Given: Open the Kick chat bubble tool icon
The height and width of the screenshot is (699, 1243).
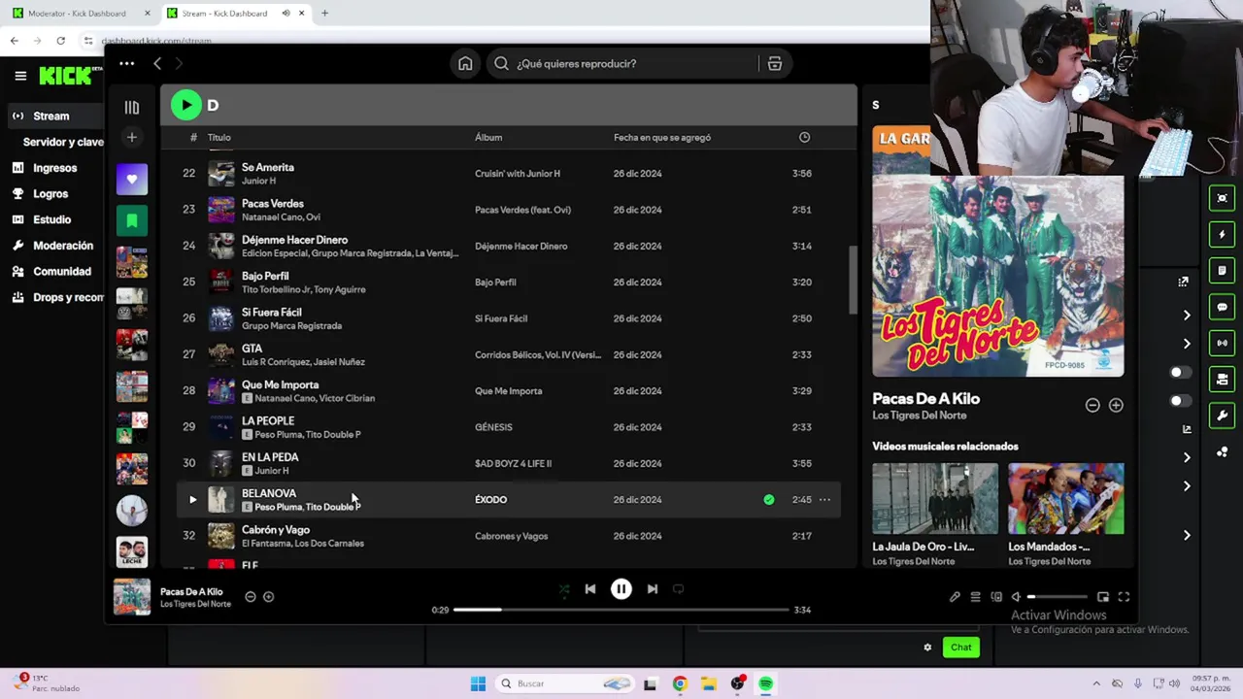Looking at the screenshot, I should click(1222, 307).
